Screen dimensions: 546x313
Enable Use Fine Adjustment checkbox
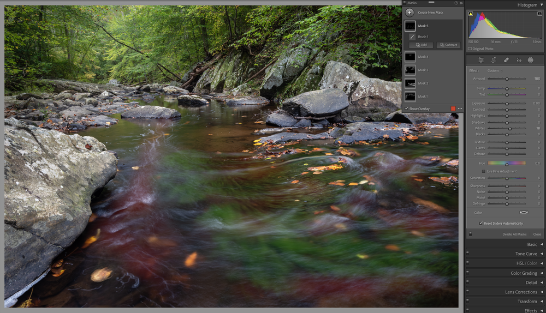pyautogui.click(x=483, y=171)
